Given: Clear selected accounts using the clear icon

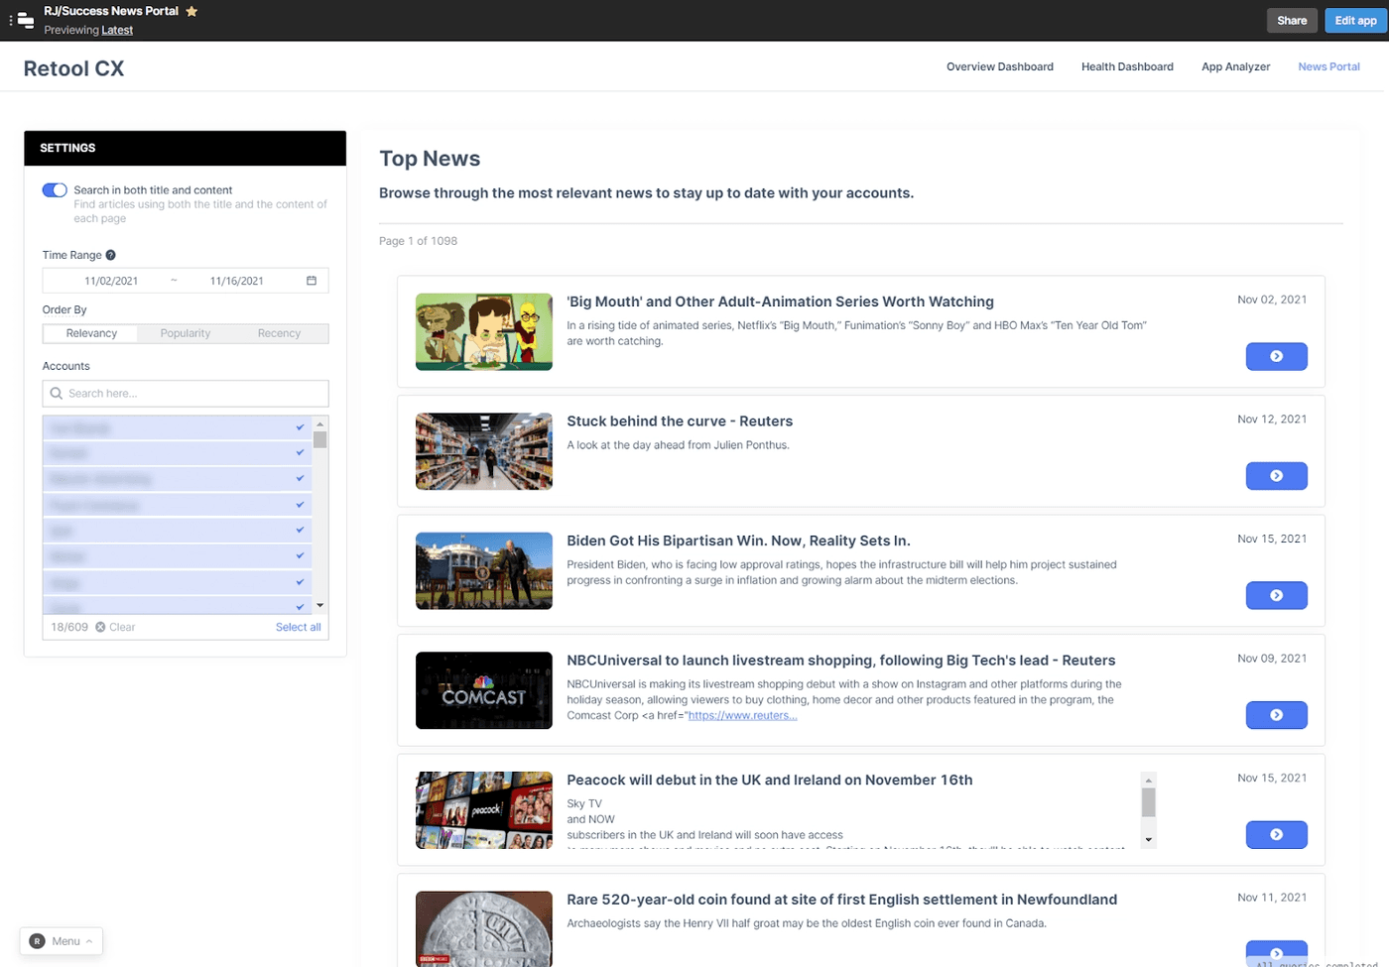Looking at the screenshot, I should [x=100, y=627].
